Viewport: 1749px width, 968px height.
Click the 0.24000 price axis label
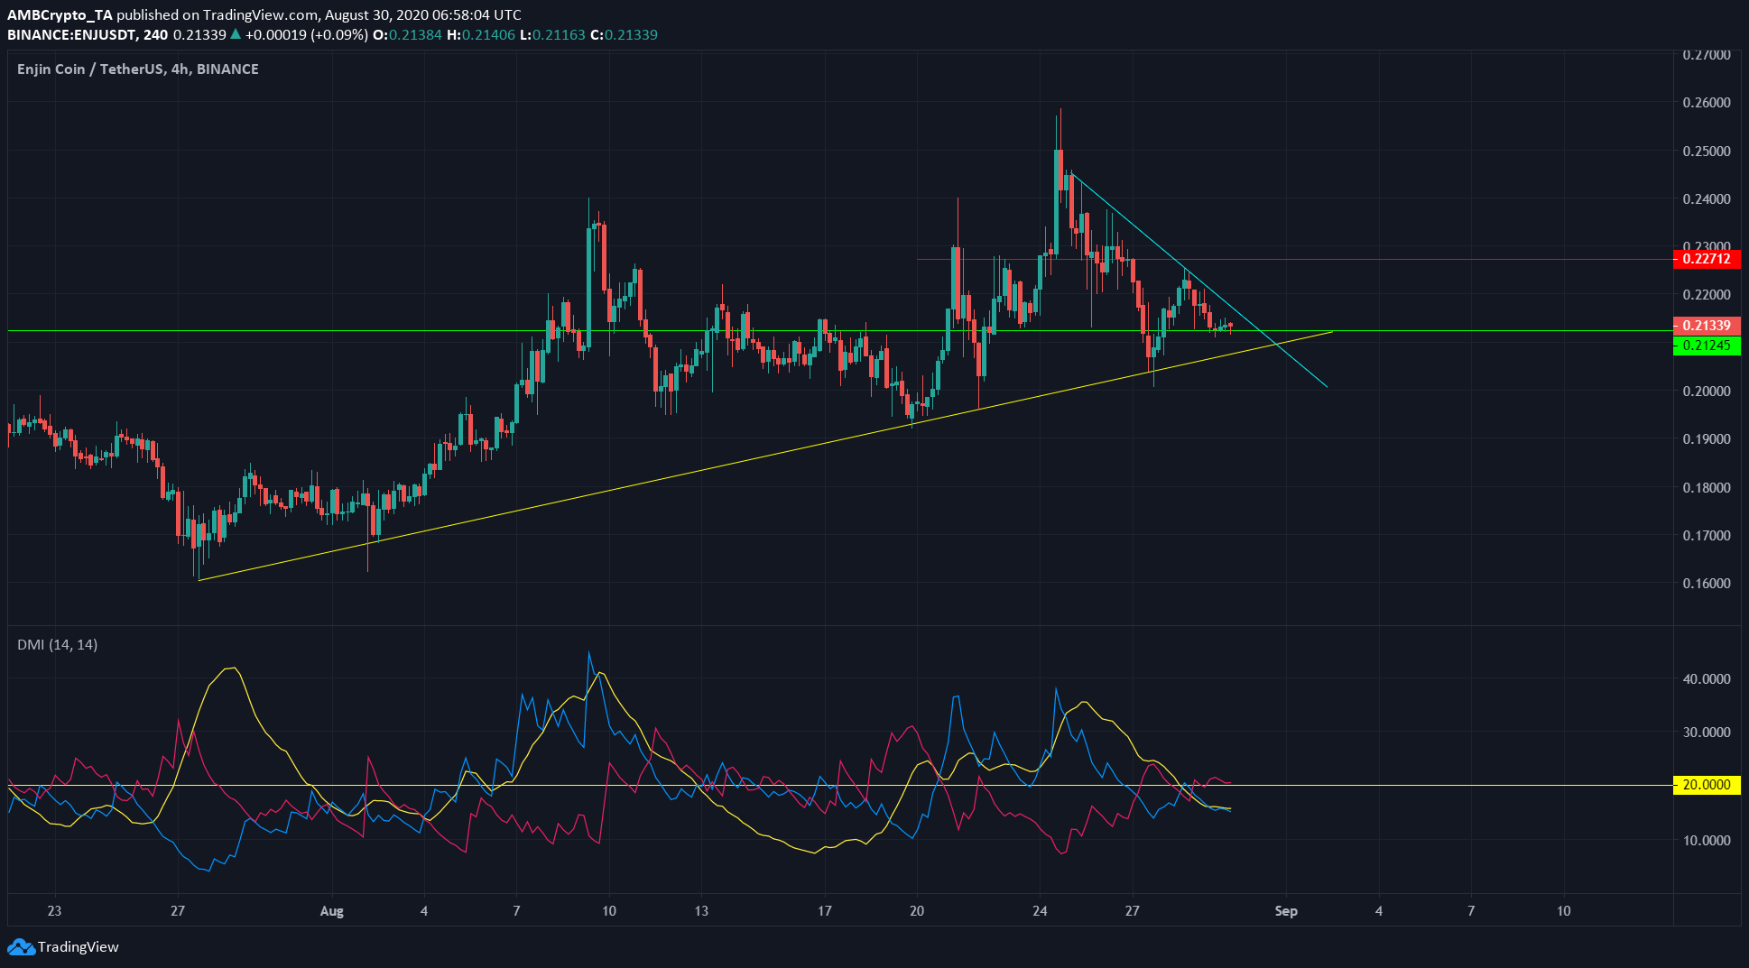[1707, 199]
